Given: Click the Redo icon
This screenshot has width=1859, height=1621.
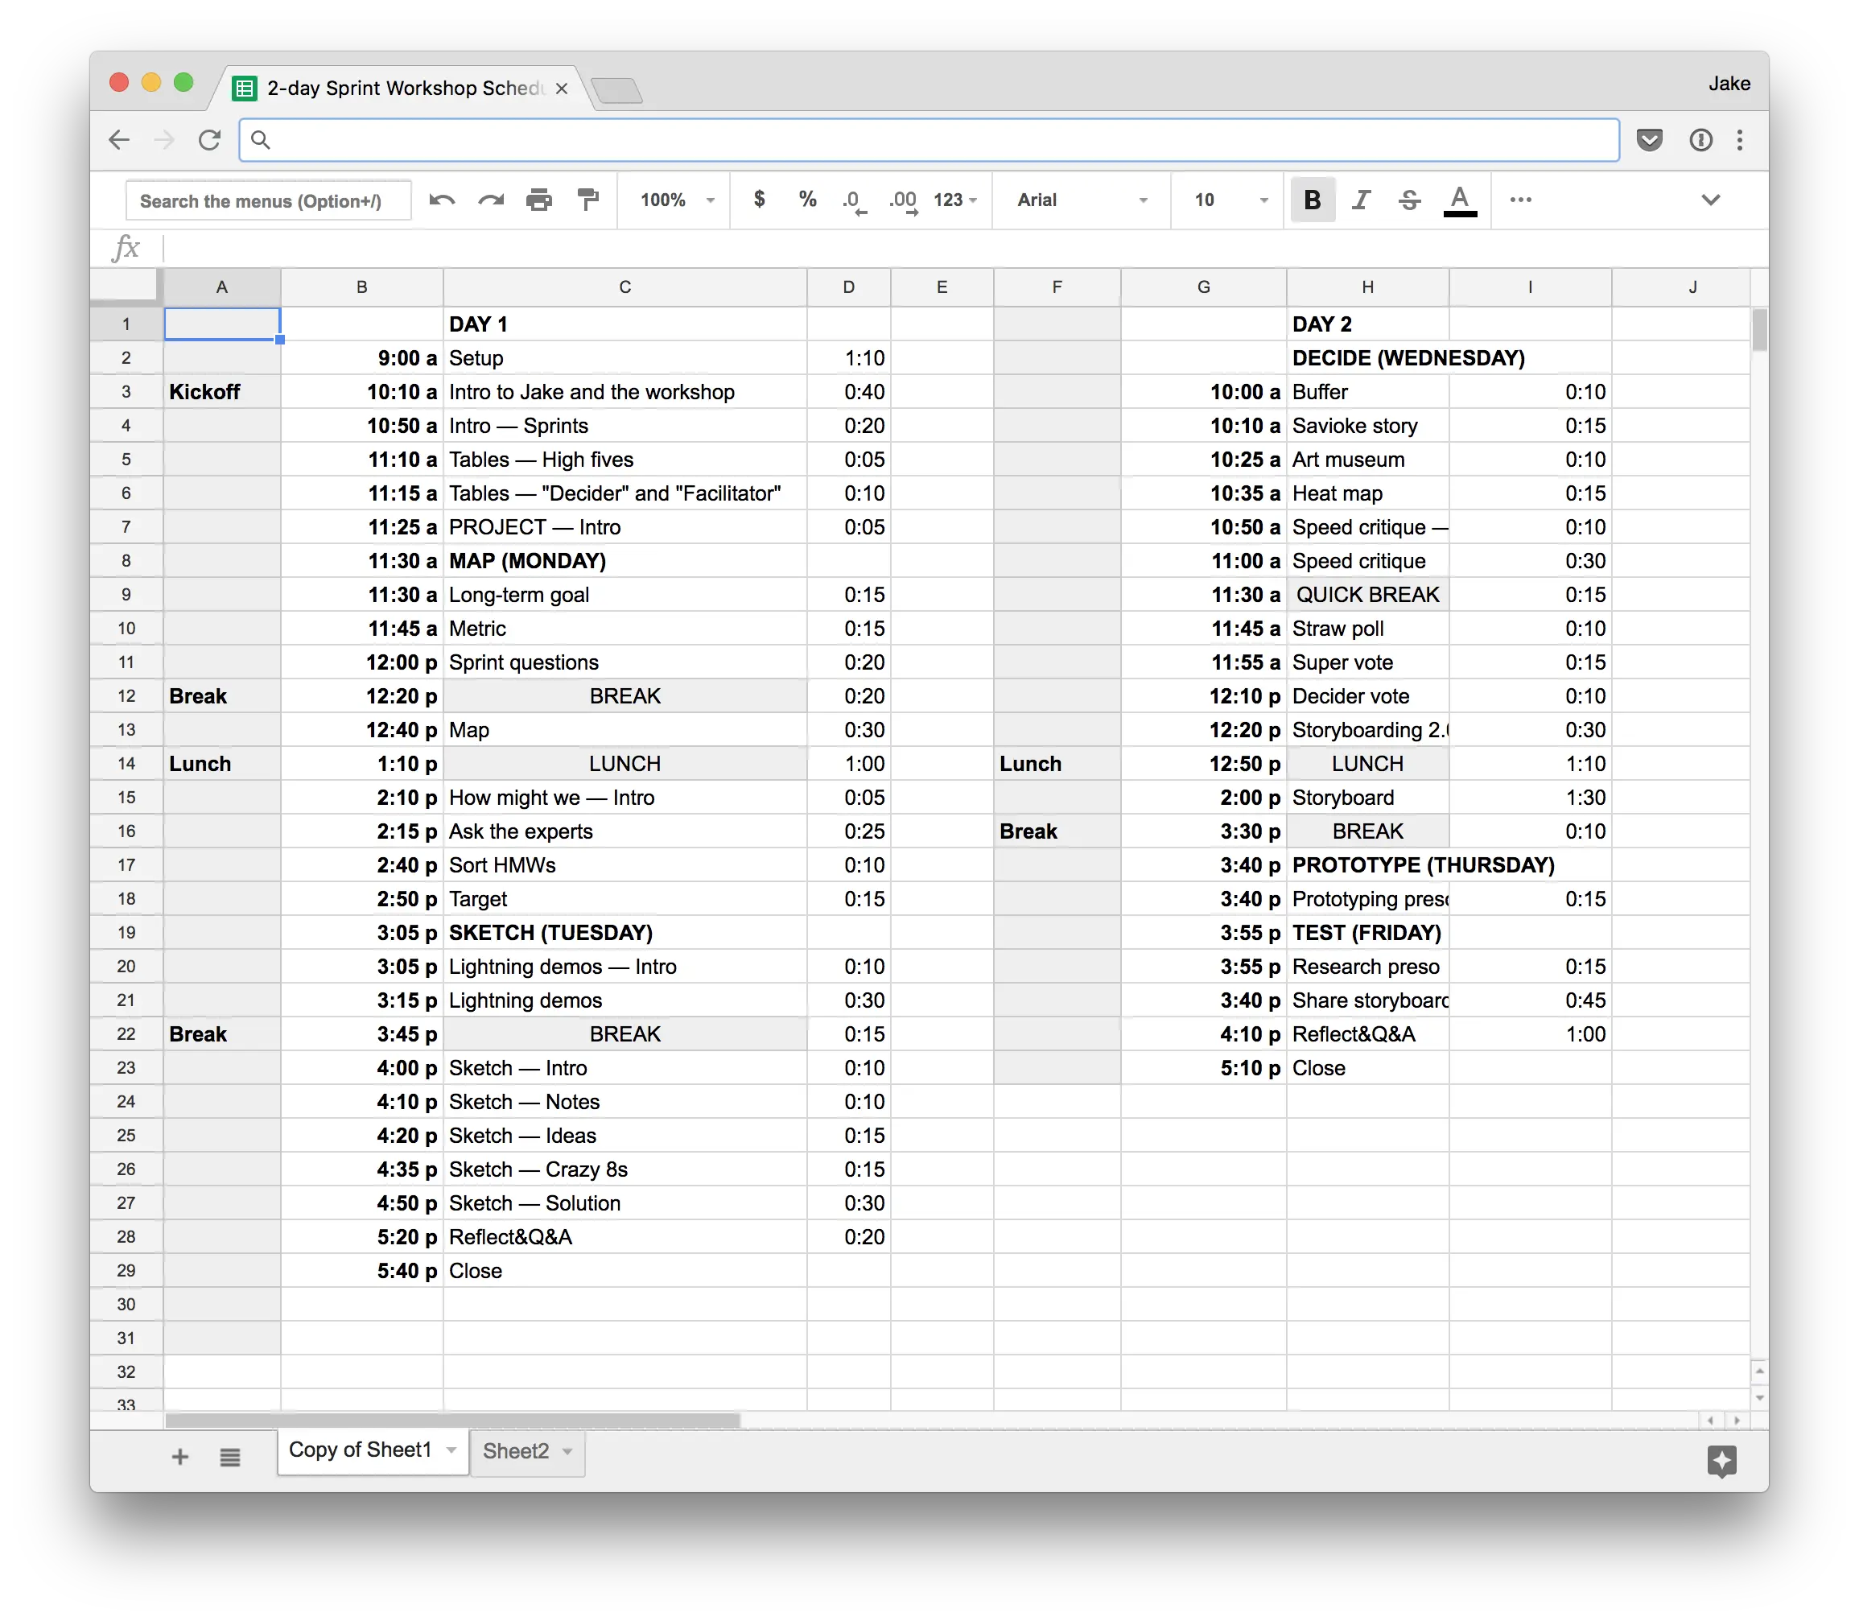Looking at the screenshot, I should [x=491, y=200].
